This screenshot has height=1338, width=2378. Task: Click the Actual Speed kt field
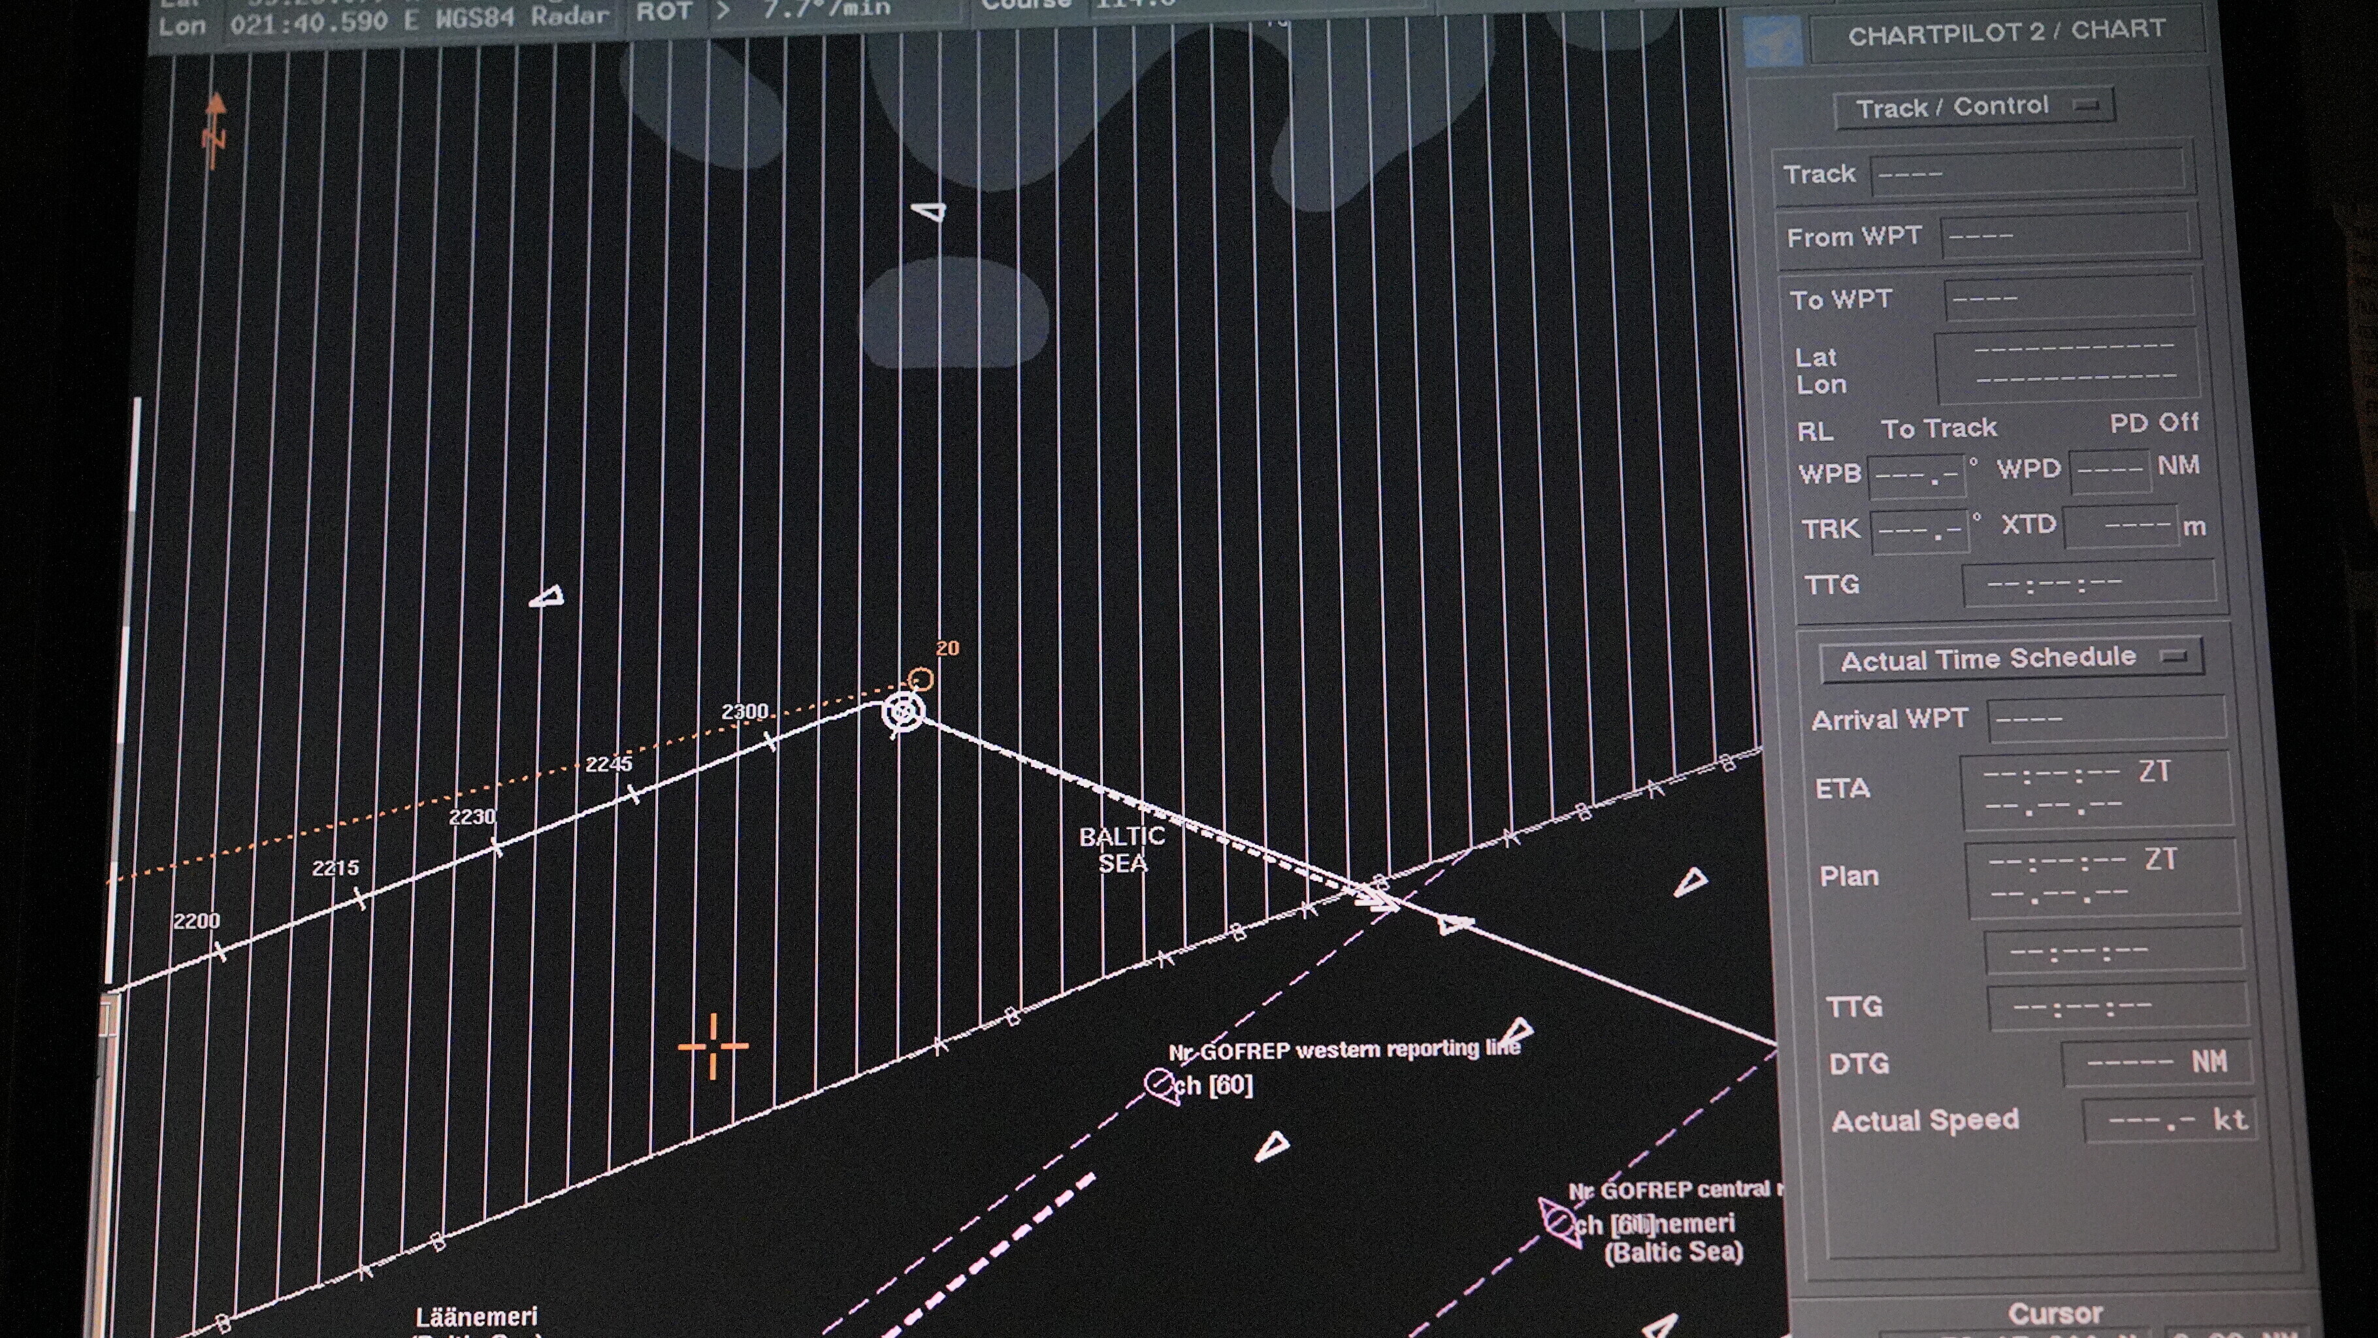[x=2168, y=1121]
